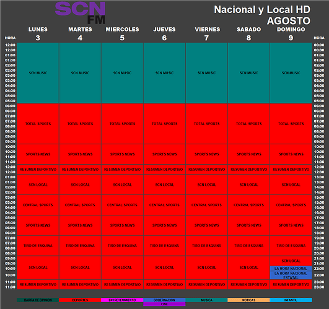Click the INFANTIL light-blue legend swatch
This screenshot has width=329, height=309.
[291, 300]
